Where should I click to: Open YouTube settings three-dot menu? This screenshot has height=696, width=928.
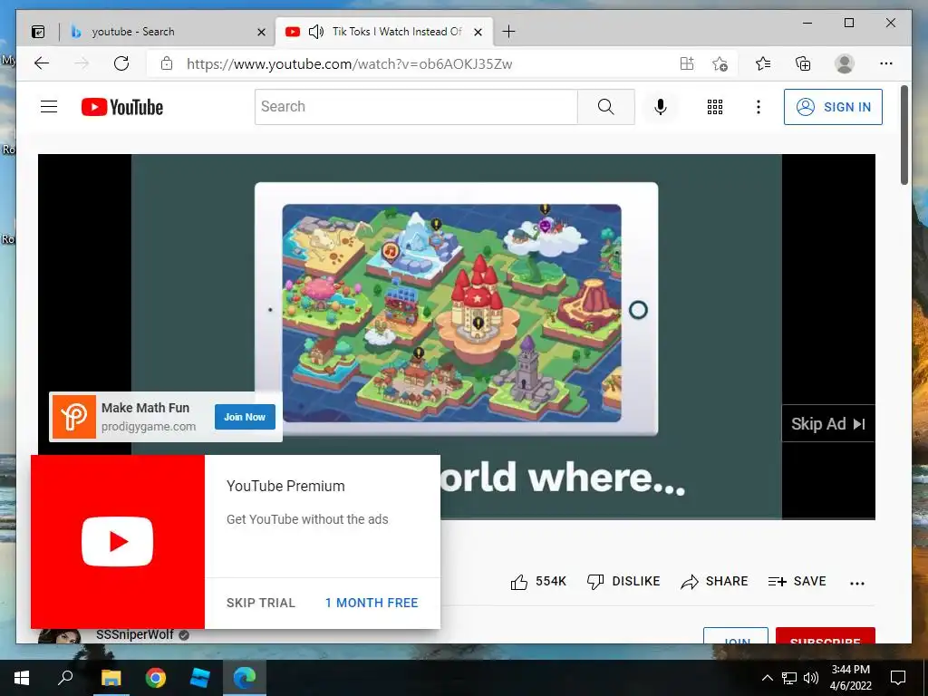pos(759,107)
